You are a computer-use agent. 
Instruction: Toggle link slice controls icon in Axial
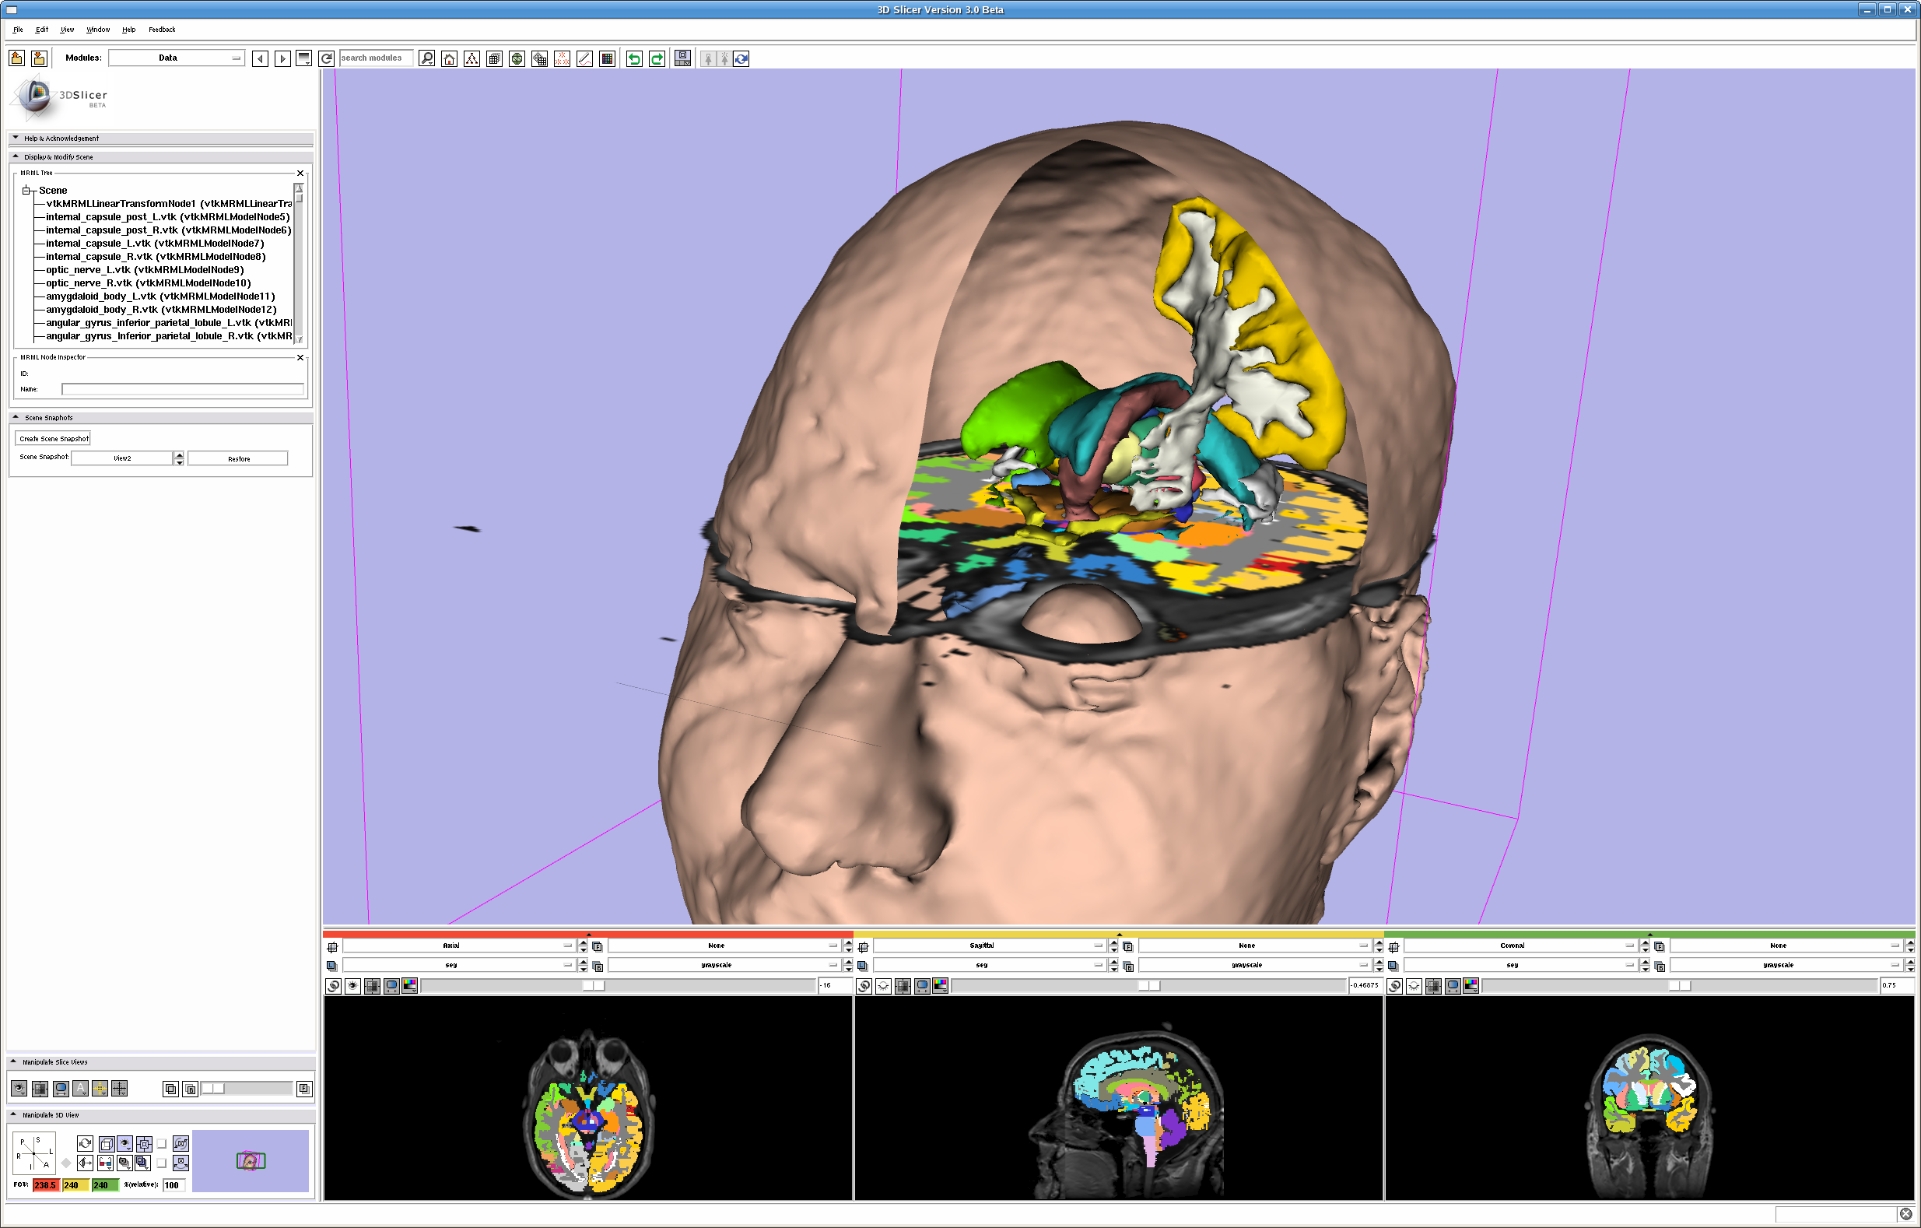click(x=333, y=986)
